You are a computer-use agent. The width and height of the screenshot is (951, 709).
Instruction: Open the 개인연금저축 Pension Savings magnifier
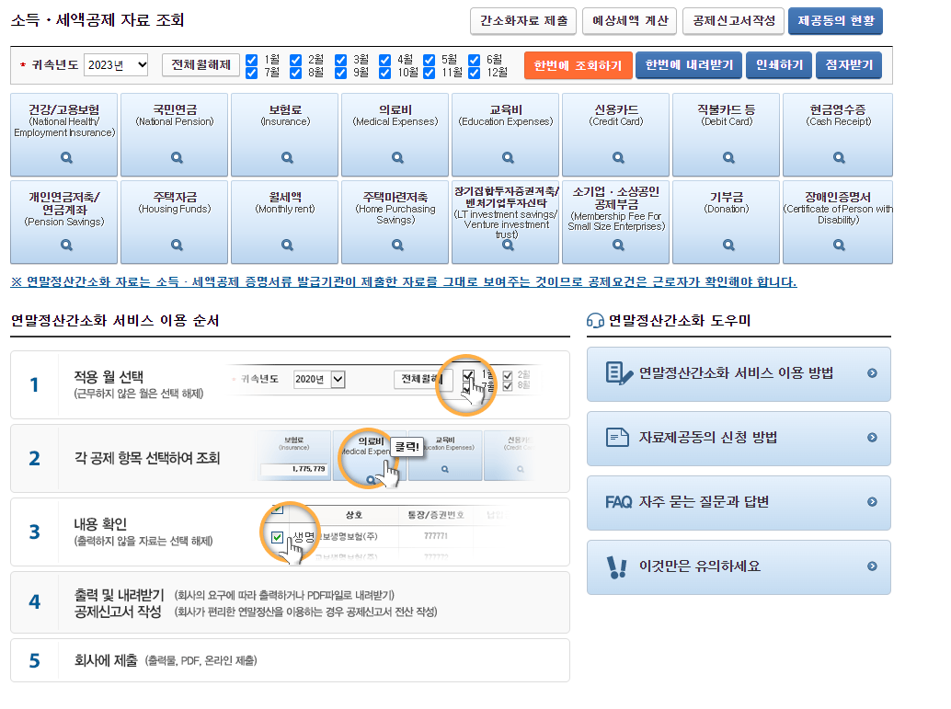click(67, 245)
